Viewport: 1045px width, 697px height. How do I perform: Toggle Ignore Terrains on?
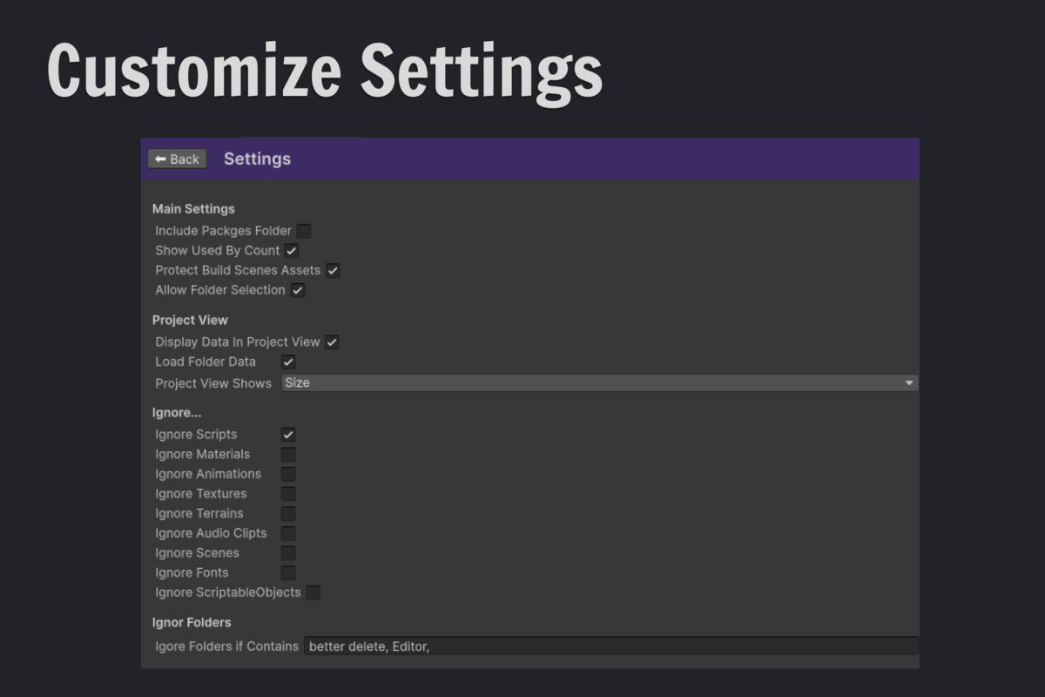(x=287, y=513)
